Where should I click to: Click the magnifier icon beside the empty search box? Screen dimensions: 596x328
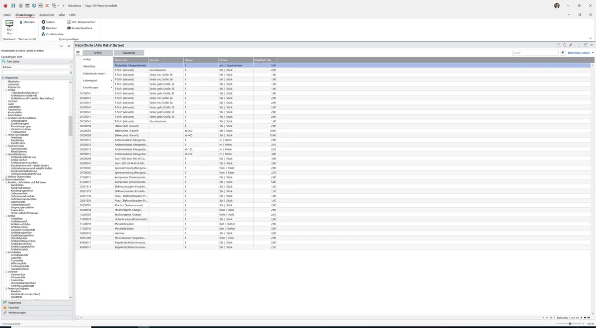[71, 73]
